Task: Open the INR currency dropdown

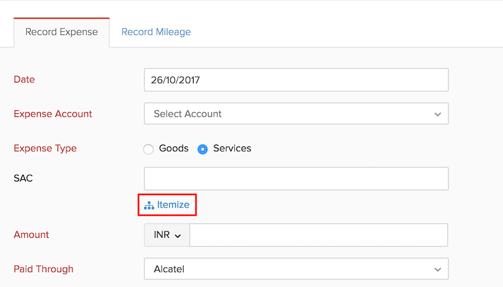Action: coord(167,235)
